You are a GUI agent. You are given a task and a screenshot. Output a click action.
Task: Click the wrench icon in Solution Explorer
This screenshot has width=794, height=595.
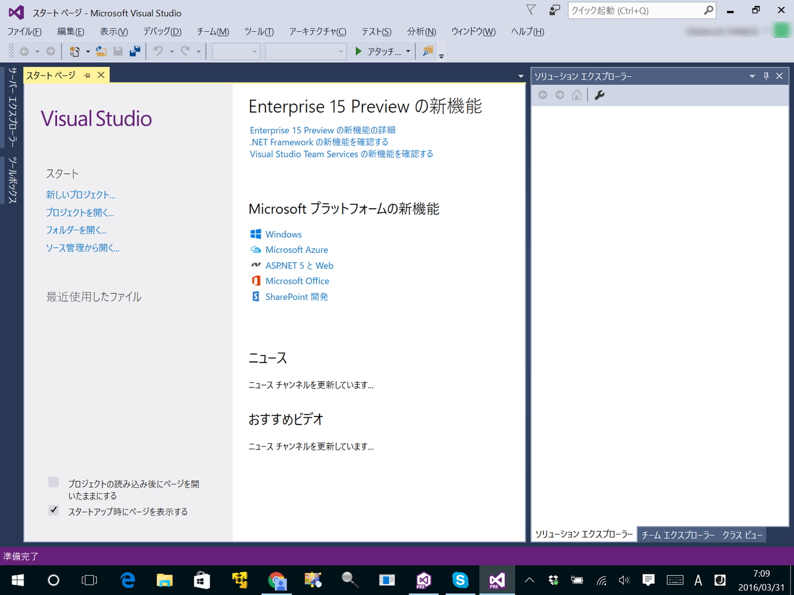tap(599, 95)
